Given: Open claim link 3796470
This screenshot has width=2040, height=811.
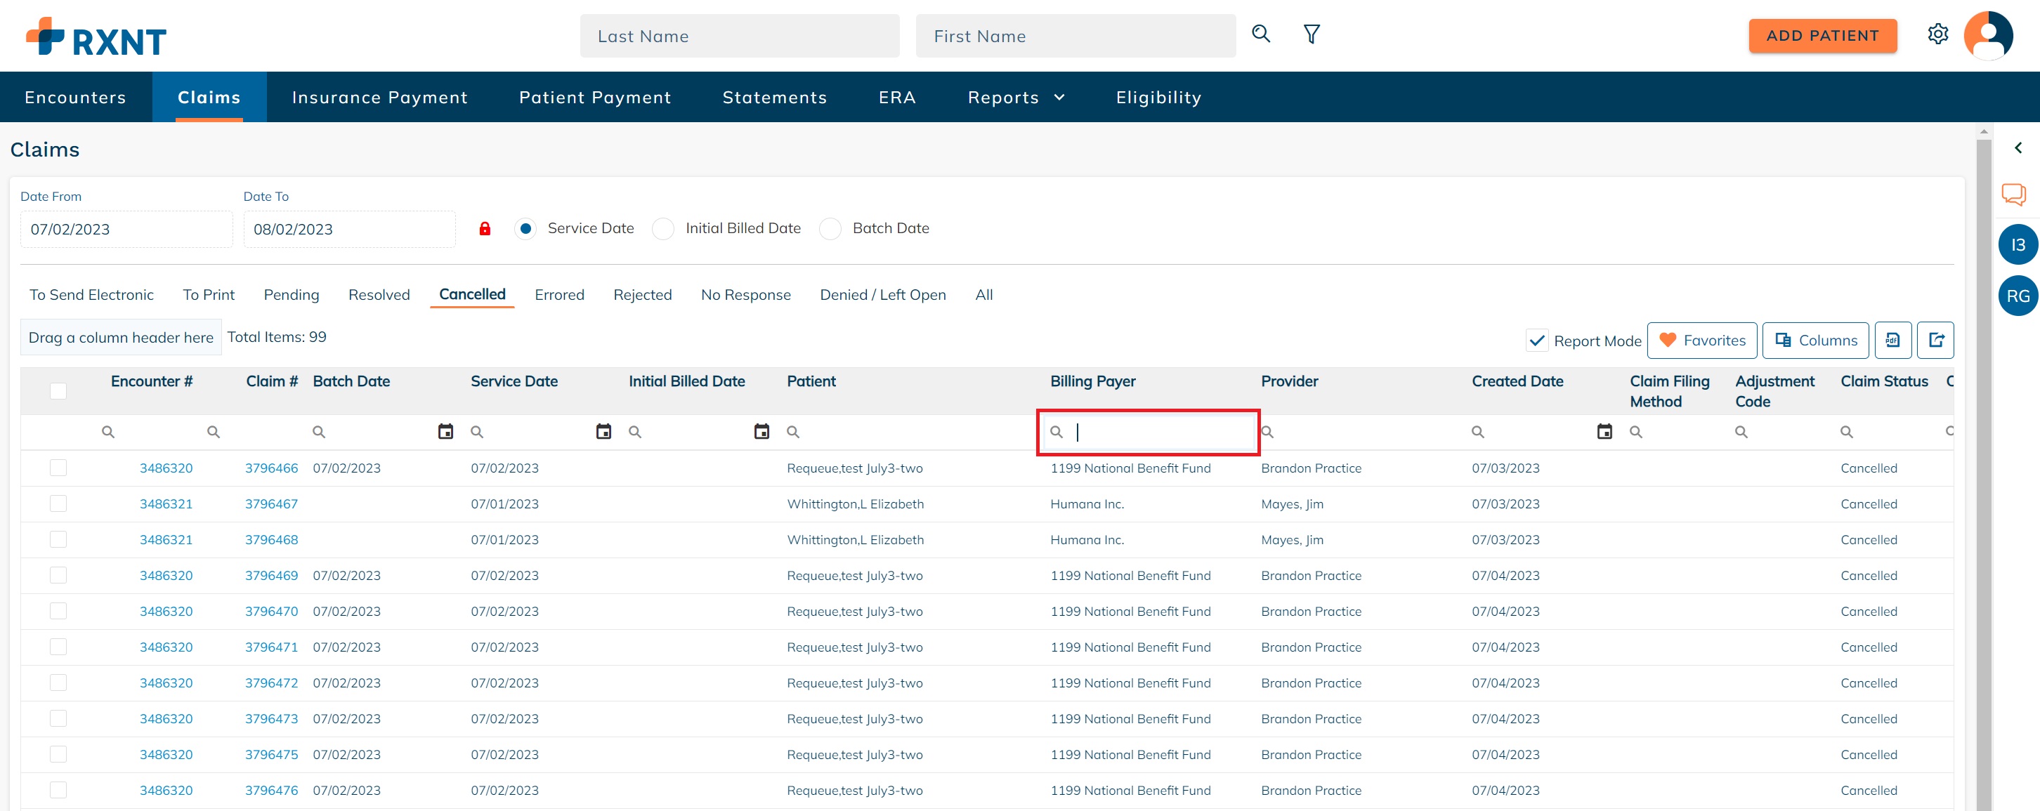Looking at the screenshot, I should [x=272, y=612].
